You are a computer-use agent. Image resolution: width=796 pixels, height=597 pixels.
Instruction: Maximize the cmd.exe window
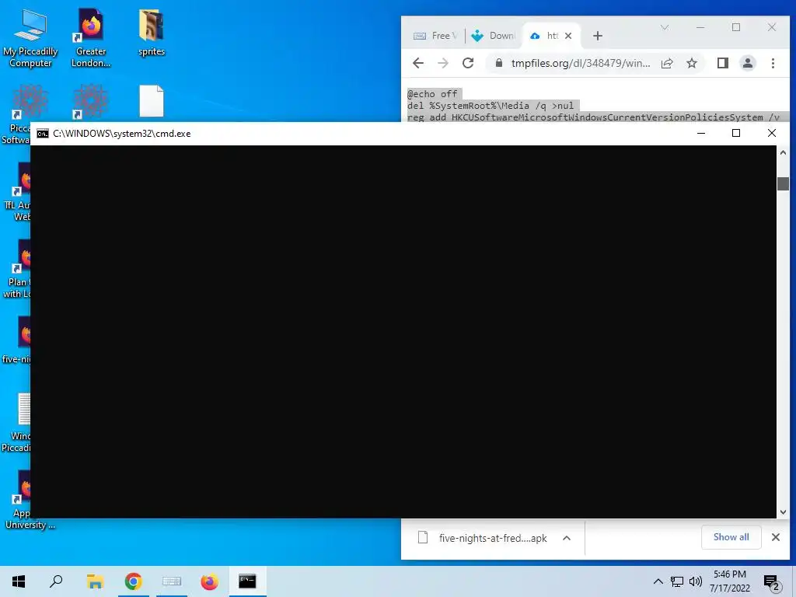735,133
